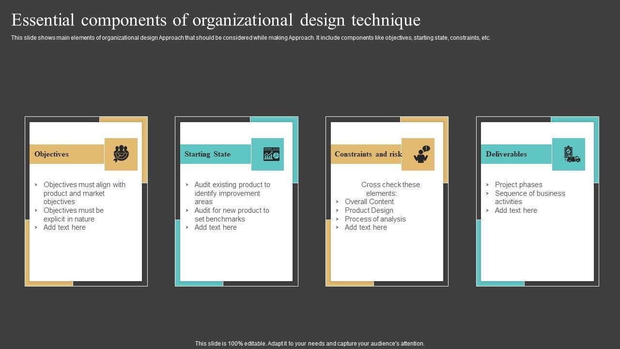
Task: Select 'Audit existing product' bullet text
Action: point(232,193)
